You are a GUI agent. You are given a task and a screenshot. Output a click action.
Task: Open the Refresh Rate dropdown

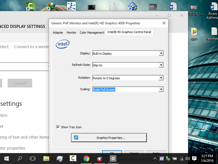point(161,65)
